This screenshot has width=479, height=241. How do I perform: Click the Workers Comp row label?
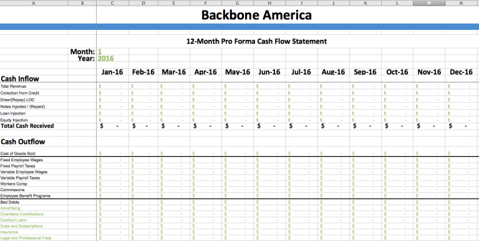click(14, 184)
